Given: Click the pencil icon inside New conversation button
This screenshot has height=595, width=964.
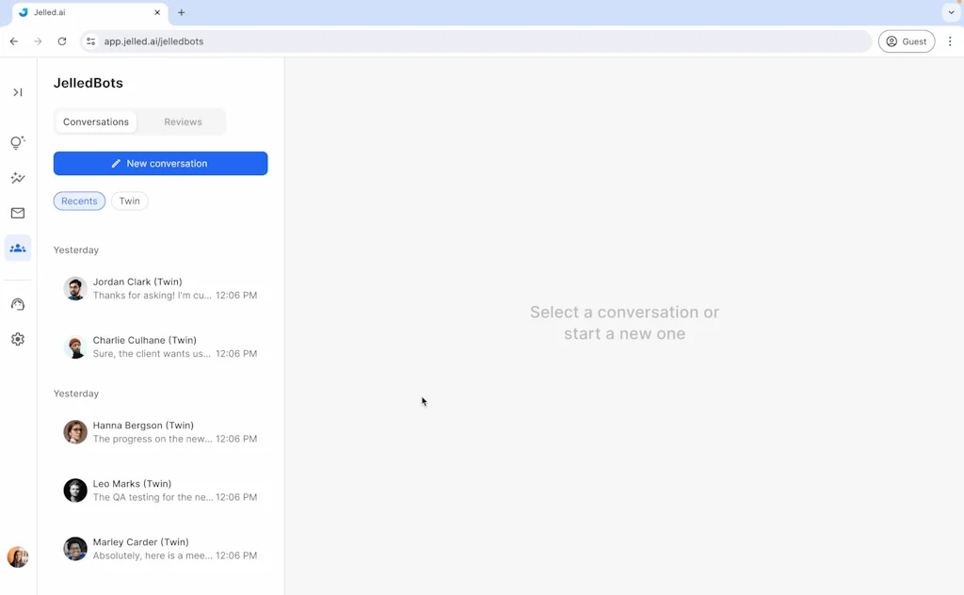Looking at the screenshot, I should tap(115, 163).
